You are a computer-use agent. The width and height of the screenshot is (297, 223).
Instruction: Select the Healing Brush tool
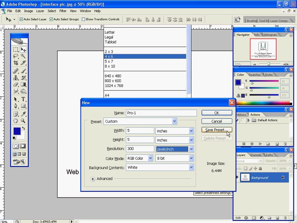[x=15, y=71]
